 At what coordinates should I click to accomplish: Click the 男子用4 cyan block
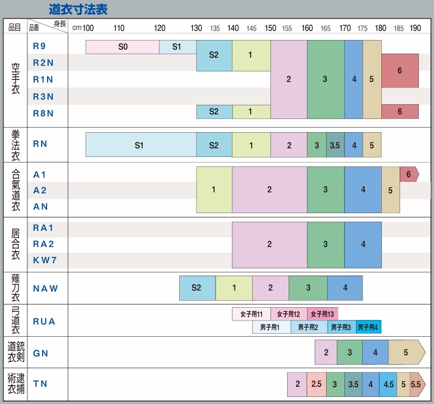pyautogui.click(x=368, y=327)
